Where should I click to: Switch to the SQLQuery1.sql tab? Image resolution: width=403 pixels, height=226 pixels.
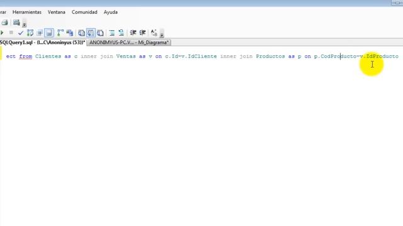click(x=42, y=43)
